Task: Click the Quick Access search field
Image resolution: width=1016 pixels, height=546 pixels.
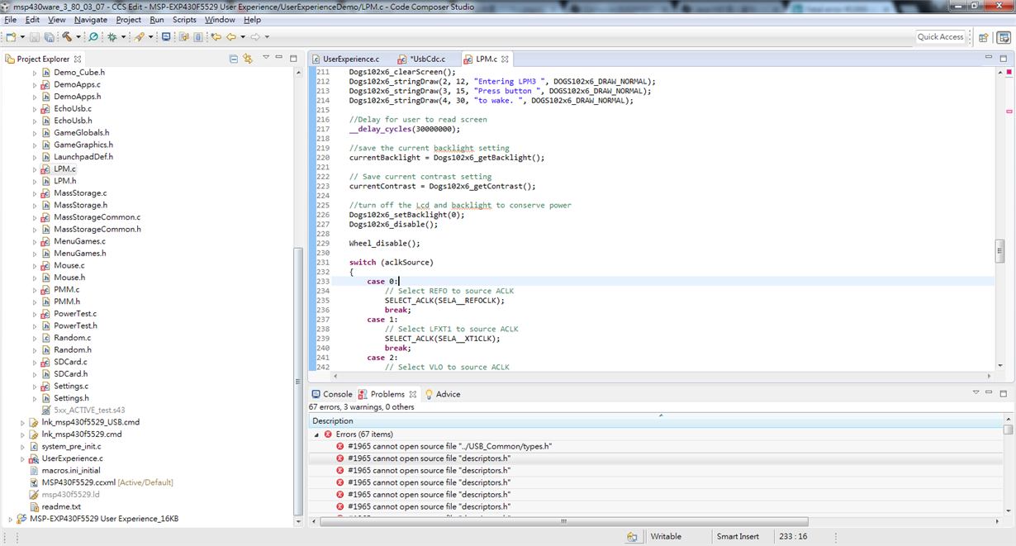Action: pos(940,37)
